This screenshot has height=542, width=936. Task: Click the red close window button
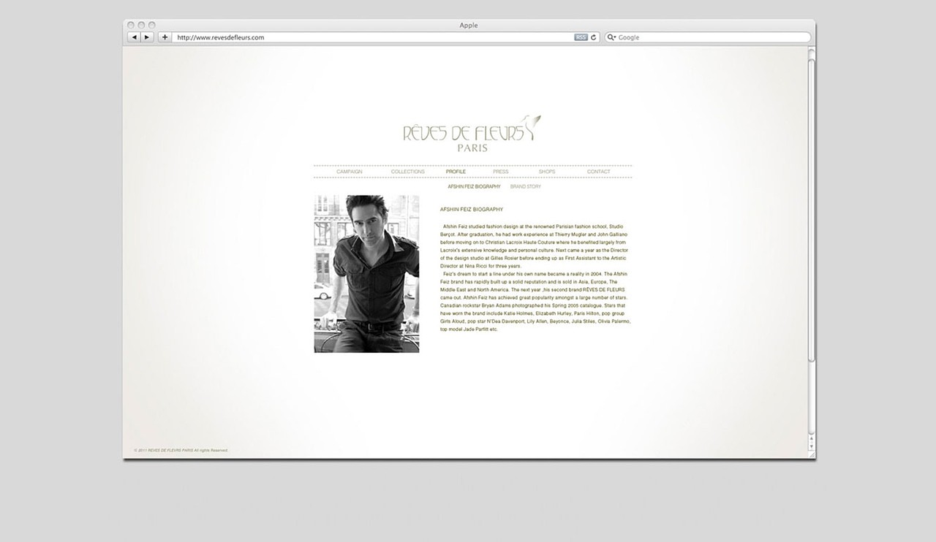click(131, 25)
